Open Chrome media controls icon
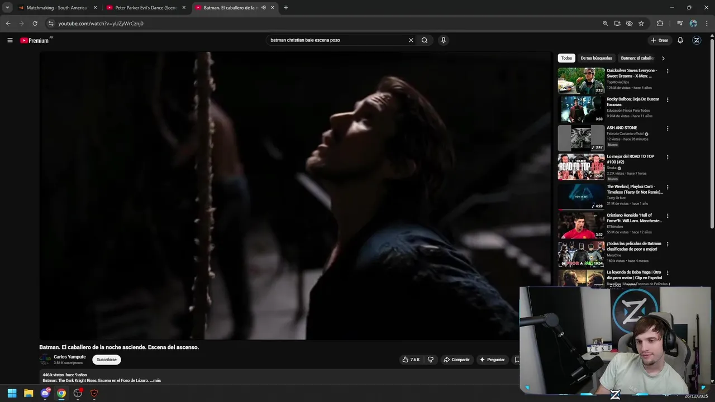The width and height of the screenshot is (715, 402). coord(680,23)
